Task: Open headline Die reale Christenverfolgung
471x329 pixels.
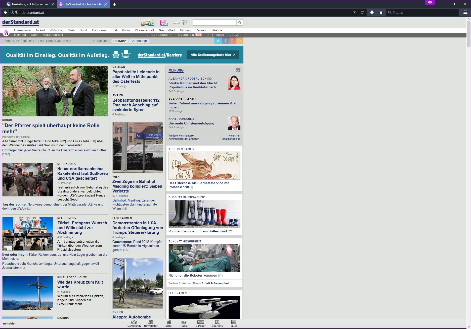Action: (191, 123)
